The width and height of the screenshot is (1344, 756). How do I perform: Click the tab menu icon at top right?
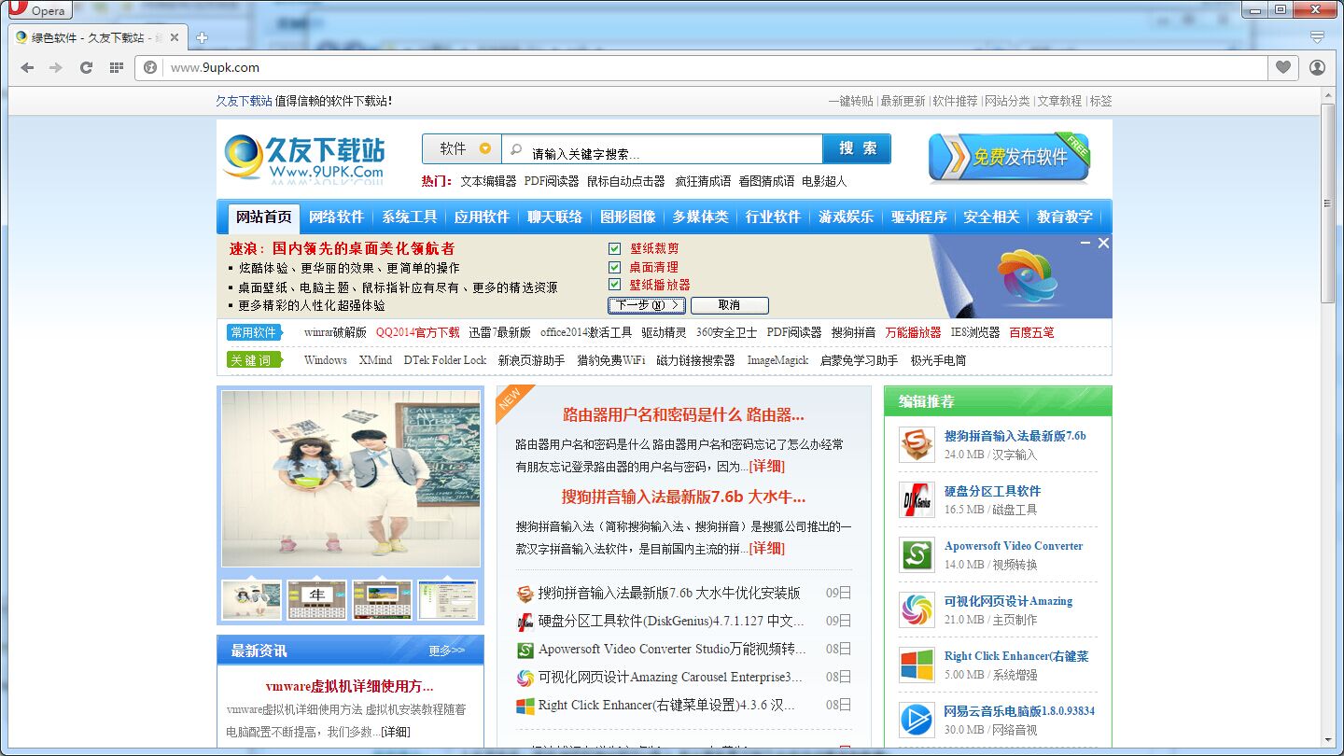point(1317,37)
